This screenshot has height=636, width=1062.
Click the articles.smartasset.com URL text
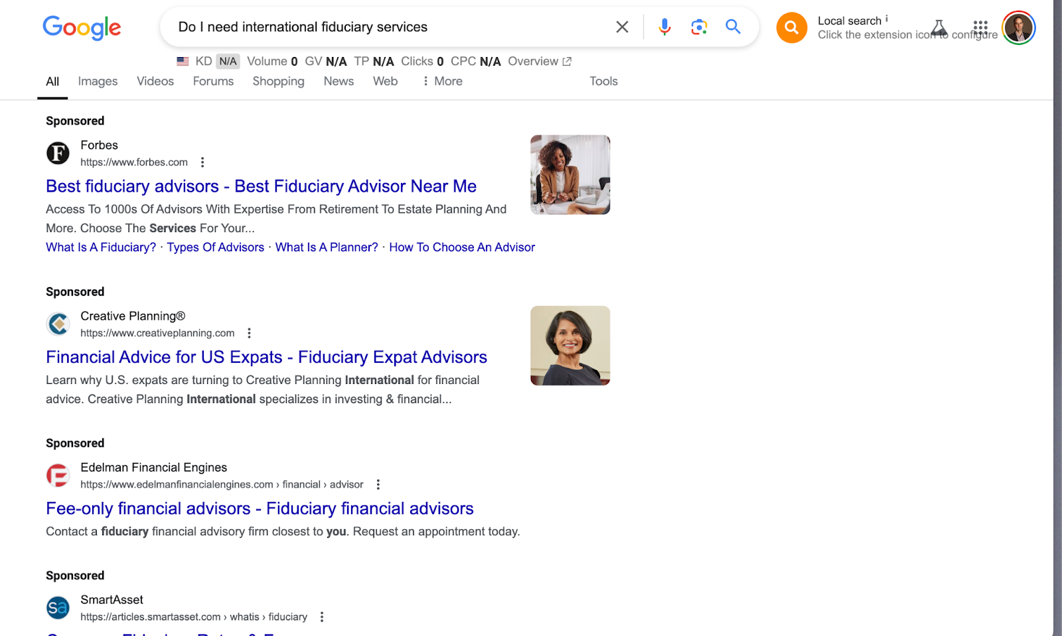pyautogui.click(x=194, y=617)
